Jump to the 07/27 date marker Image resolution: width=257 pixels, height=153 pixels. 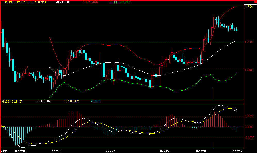tap(165, 150)
